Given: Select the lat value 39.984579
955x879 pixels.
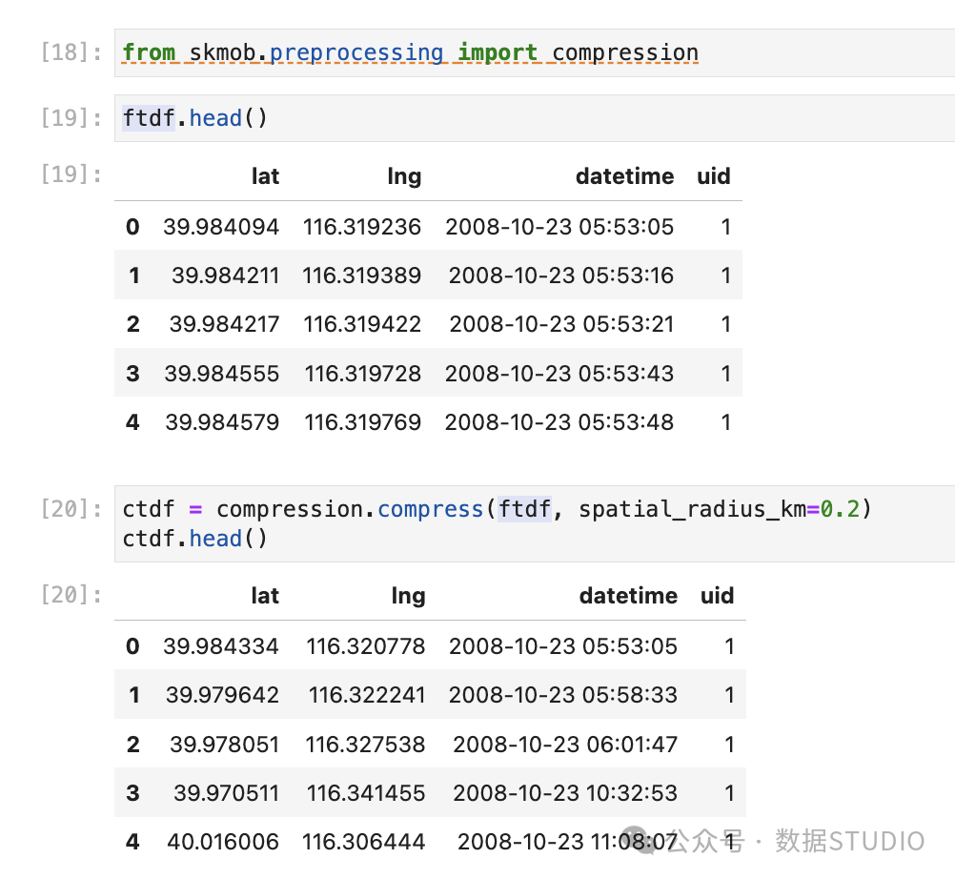Looking at the screenshot, I should [x=222, y=422].
